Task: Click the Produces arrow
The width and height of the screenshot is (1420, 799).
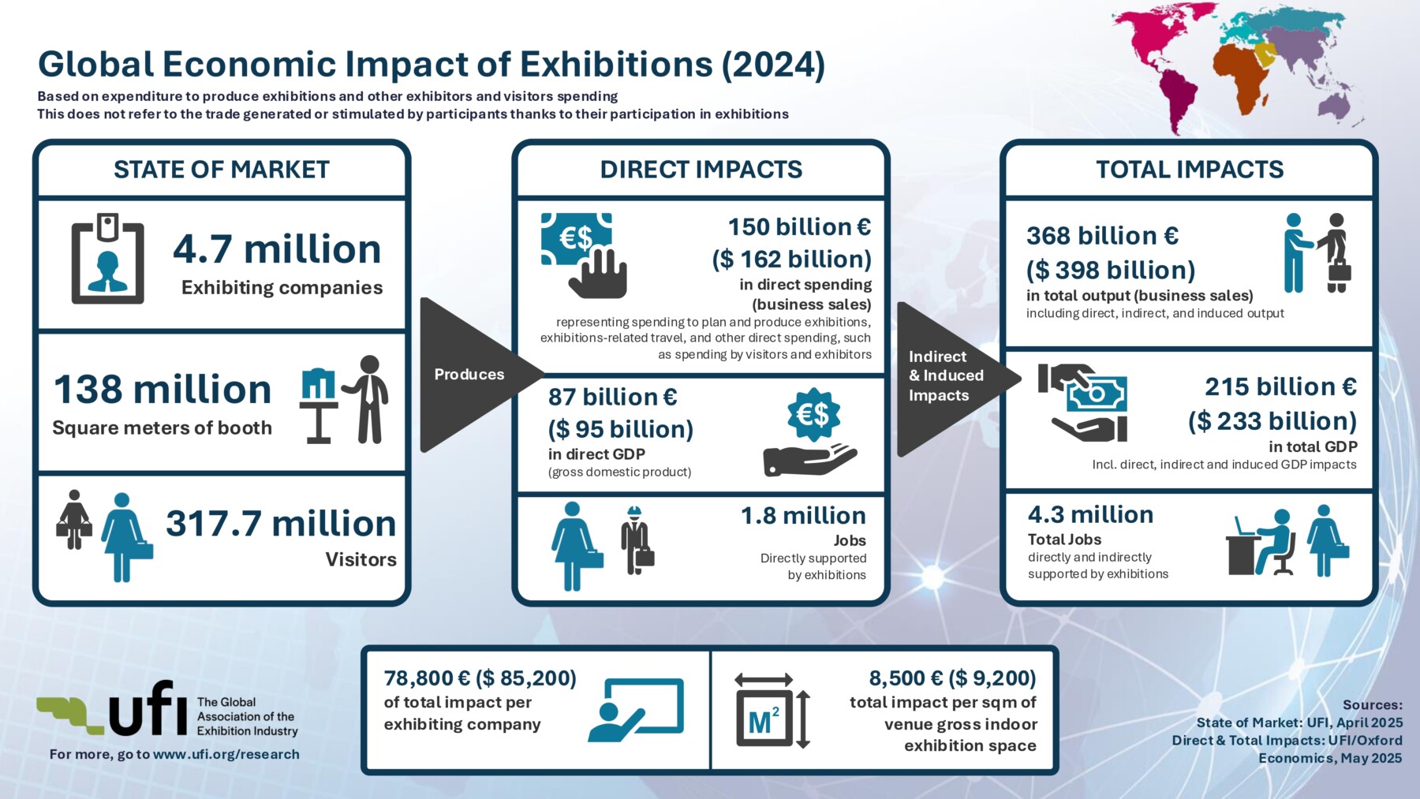Action: pyautogui.click(x=481, y=375)
